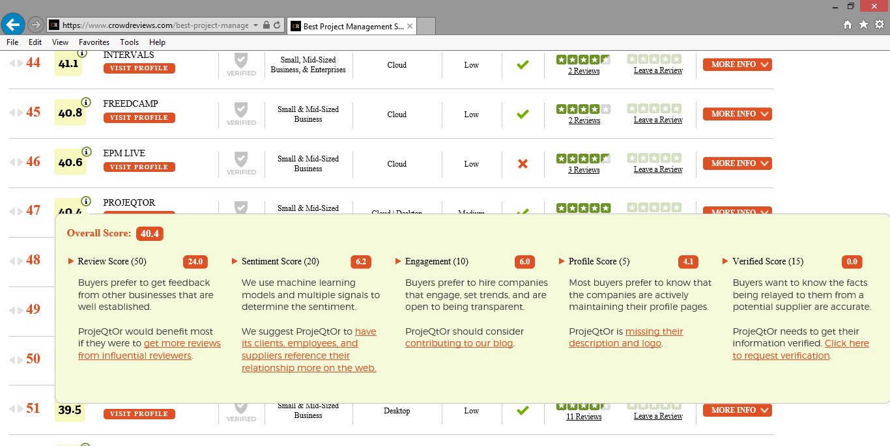Click here to request verification link
Image resolution: width=890 pixels, height=446 pixels.
coord(801,350)
